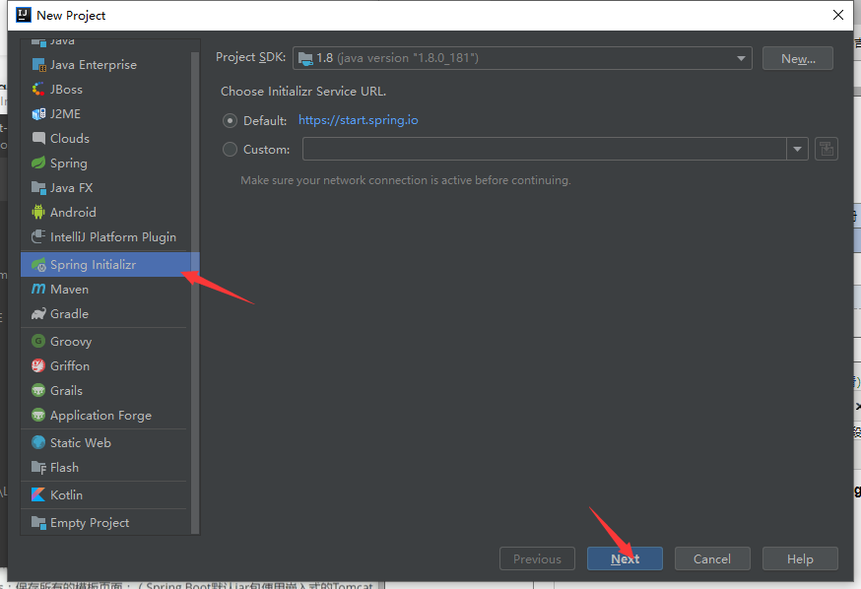Pick the Maven project type label

pos(69,290)
